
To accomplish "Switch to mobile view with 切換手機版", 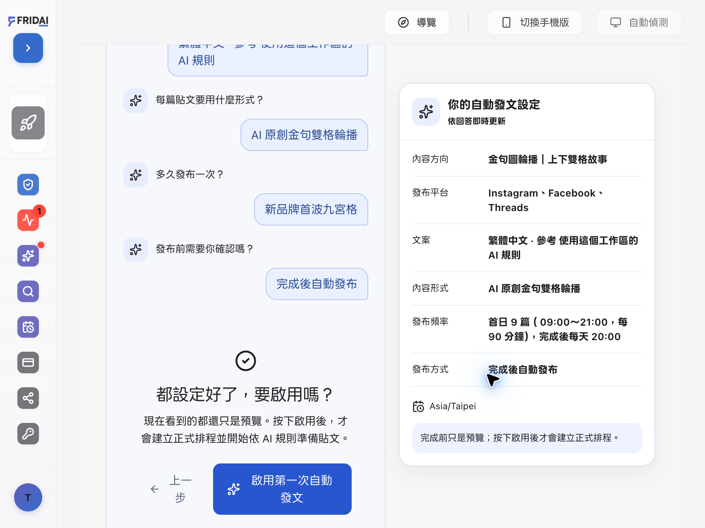I will point(535,22).
